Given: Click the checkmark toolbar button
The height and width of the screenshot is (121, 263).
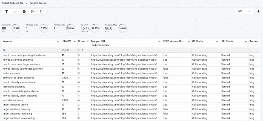Looking at the screenshot, I should tap(15, 12).
